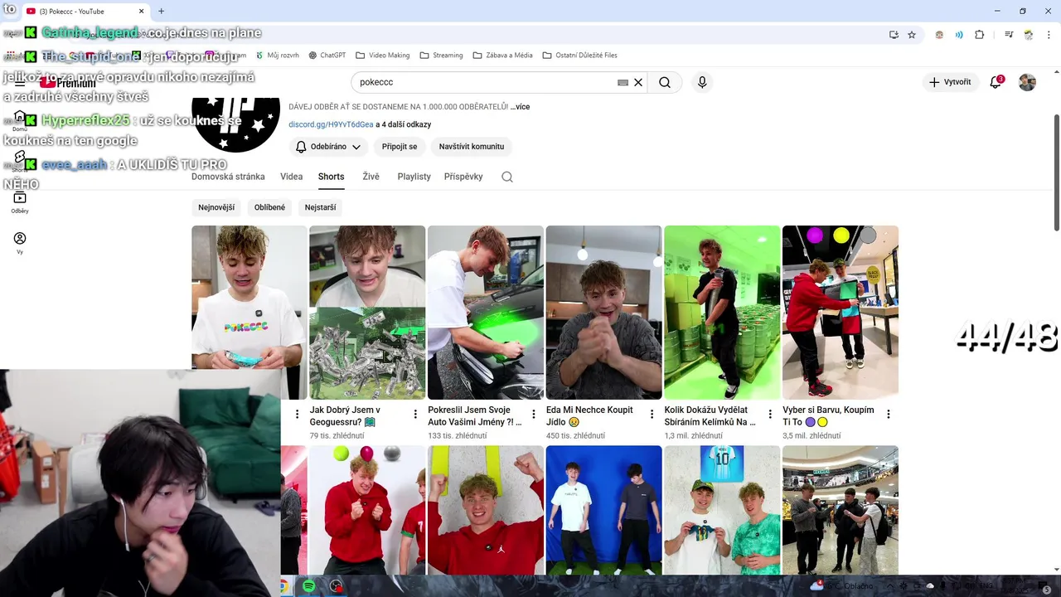The width and height of the screenshot is (1061, 597).
Task: Click '3,5 mil. zhlédnutí' view count
Action: pyautogui.click(x=811, y=435)
